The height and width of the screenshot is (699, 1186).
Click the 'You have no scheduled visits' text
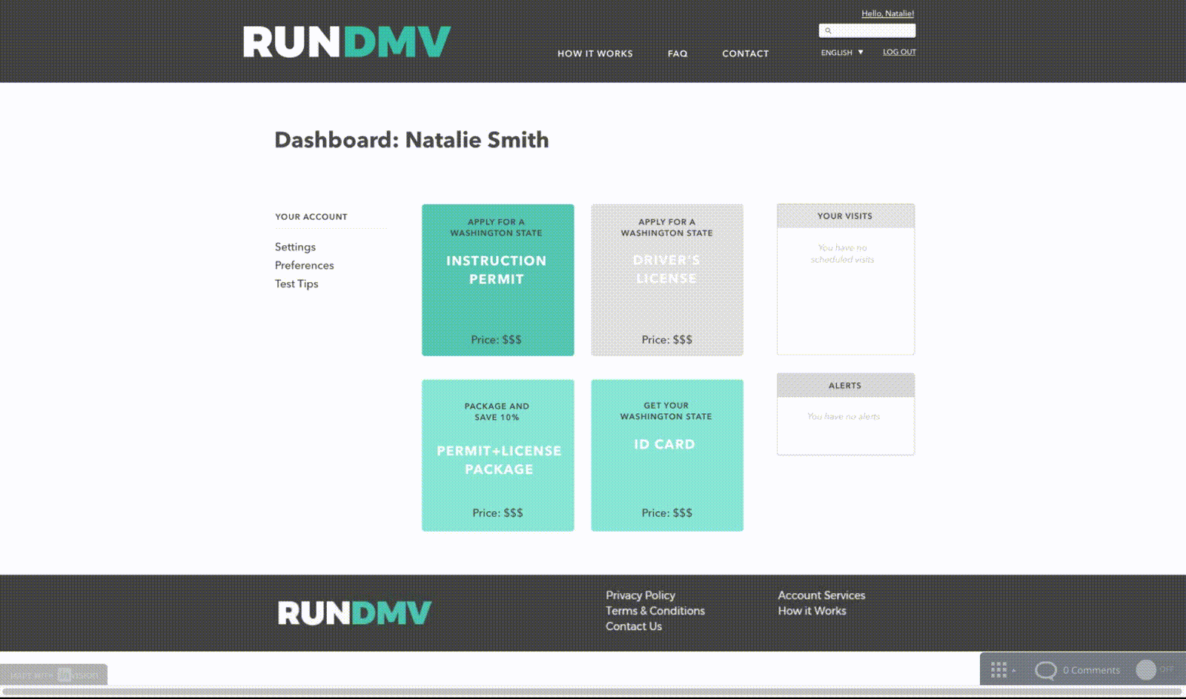click(x=843, y=253)
